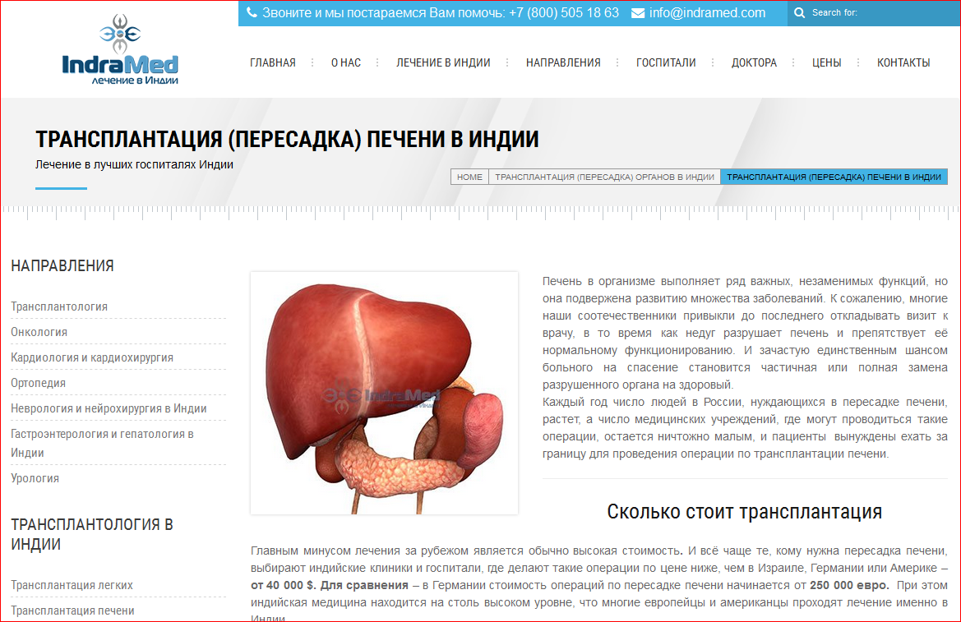The height and width of the screenshot is (622, 961).
Task: Click the HOME breadcrumb
Action: tap(469, 177)
